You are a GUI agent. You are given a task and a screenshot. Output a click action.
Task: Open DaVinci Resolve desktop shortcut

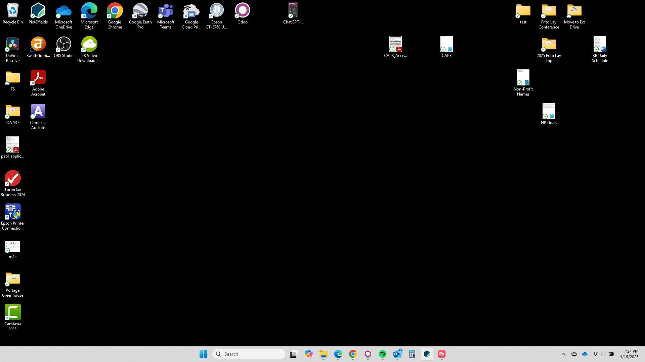pyautogui.click(x=12, y=45)
